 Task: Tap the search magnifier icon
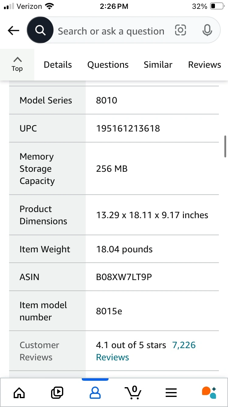click(x=40, y=31)
